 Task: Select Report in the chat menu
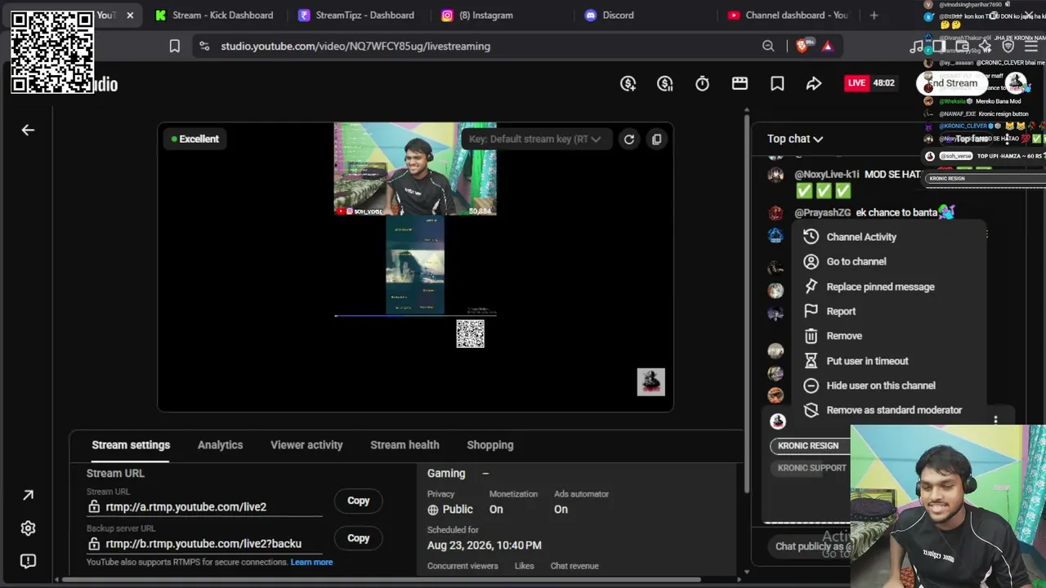click(x=889, y=311)
